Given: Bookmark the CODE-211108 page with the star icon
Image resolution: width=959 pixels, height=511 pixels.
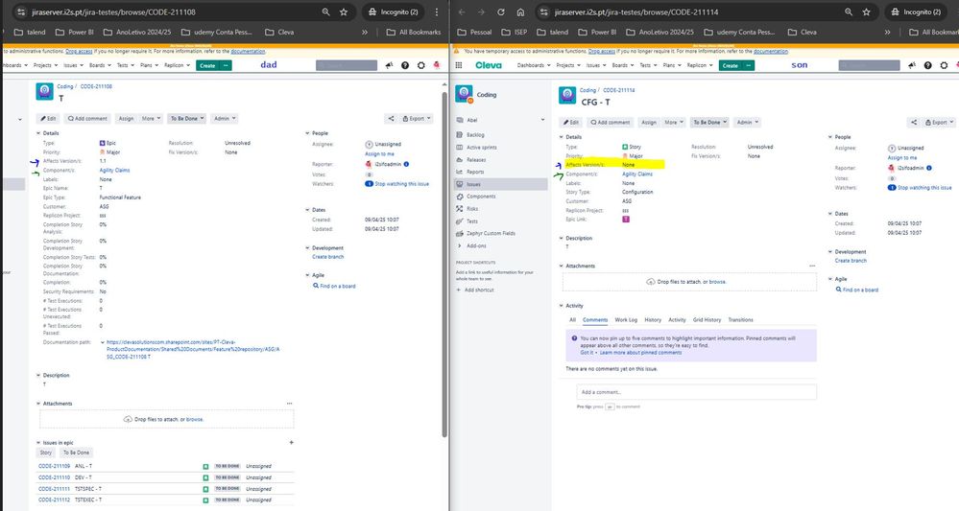Looking at the screenshot, I should [344, 12].
